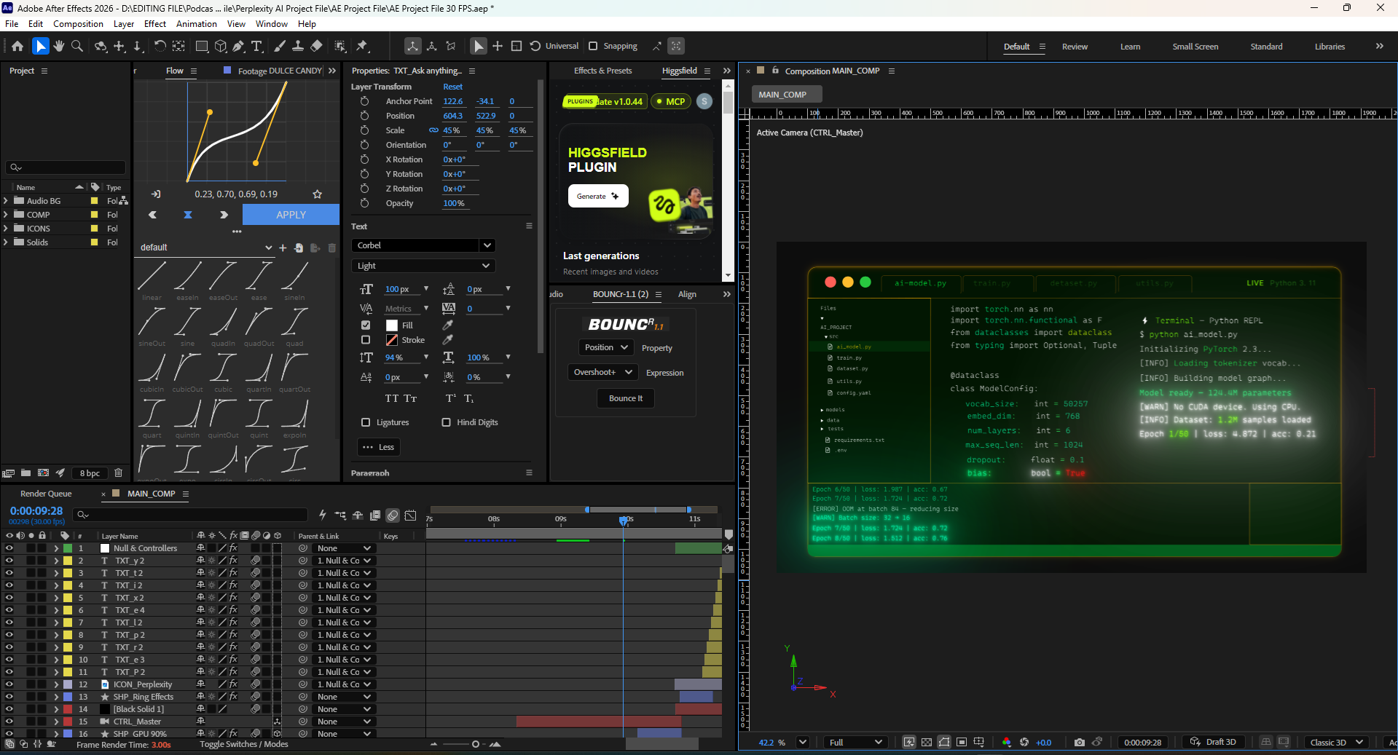The image size is (1398, 755).
Task: Select the Brush tool
Action: point(280,46)
